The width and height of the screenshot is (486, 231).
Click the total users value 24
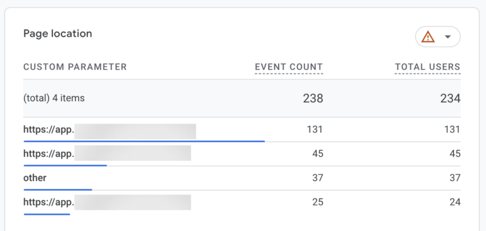pos(455,202)
